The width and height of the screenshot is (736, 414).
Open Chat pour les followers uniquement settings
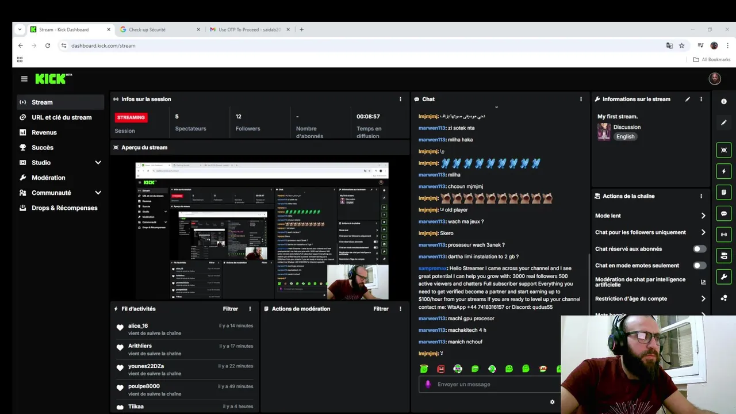click(x=650, y=232)
